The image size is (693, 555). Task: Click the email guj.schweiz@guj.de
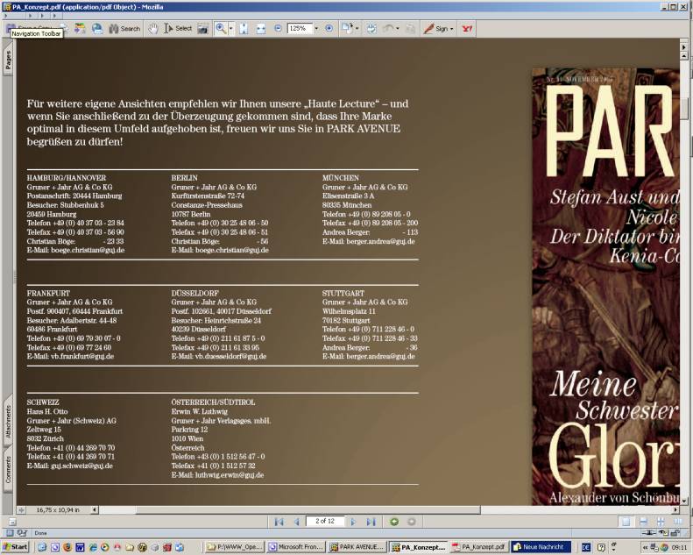tap(81, 466)
